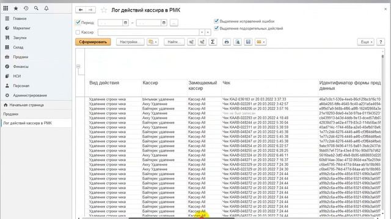Go back with the left arrow button
This screenshot has height=219, width=391.
81,10
